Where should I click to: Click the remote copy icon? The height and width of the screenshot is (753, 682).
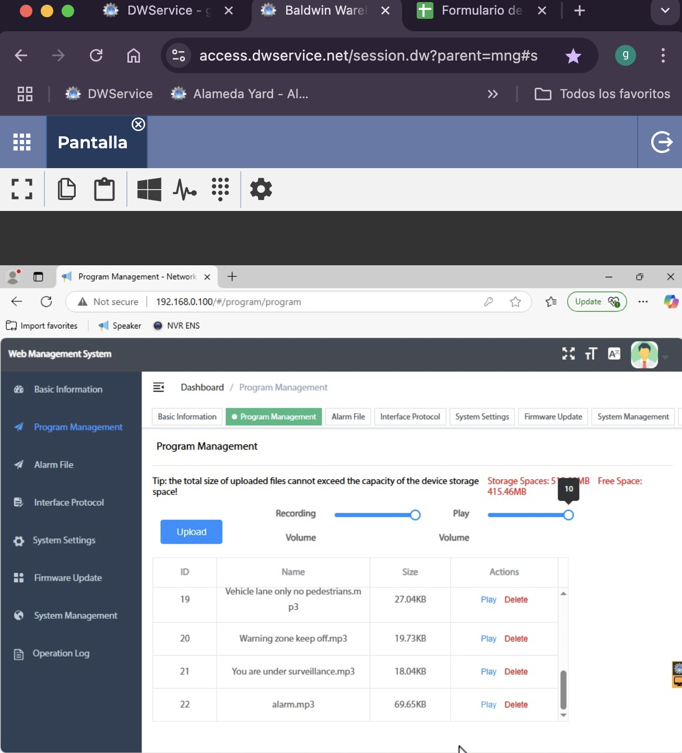67,189
